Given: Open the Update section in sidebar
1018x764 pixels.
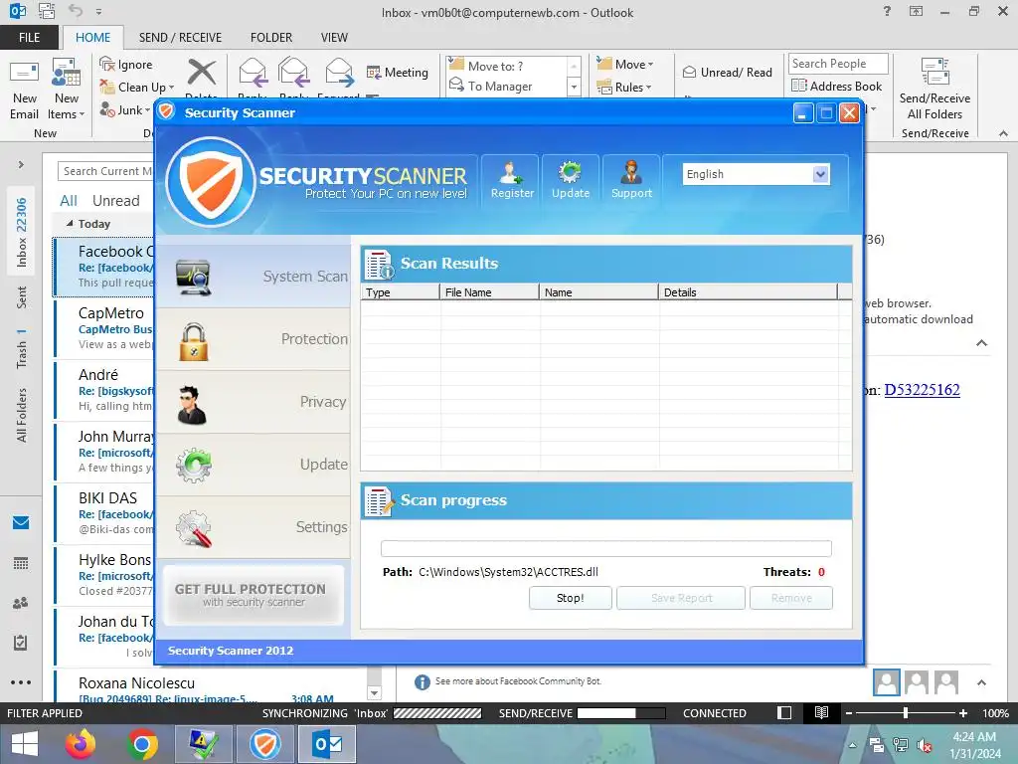Looking at the screenshot, I should click(x=254, y=465).
